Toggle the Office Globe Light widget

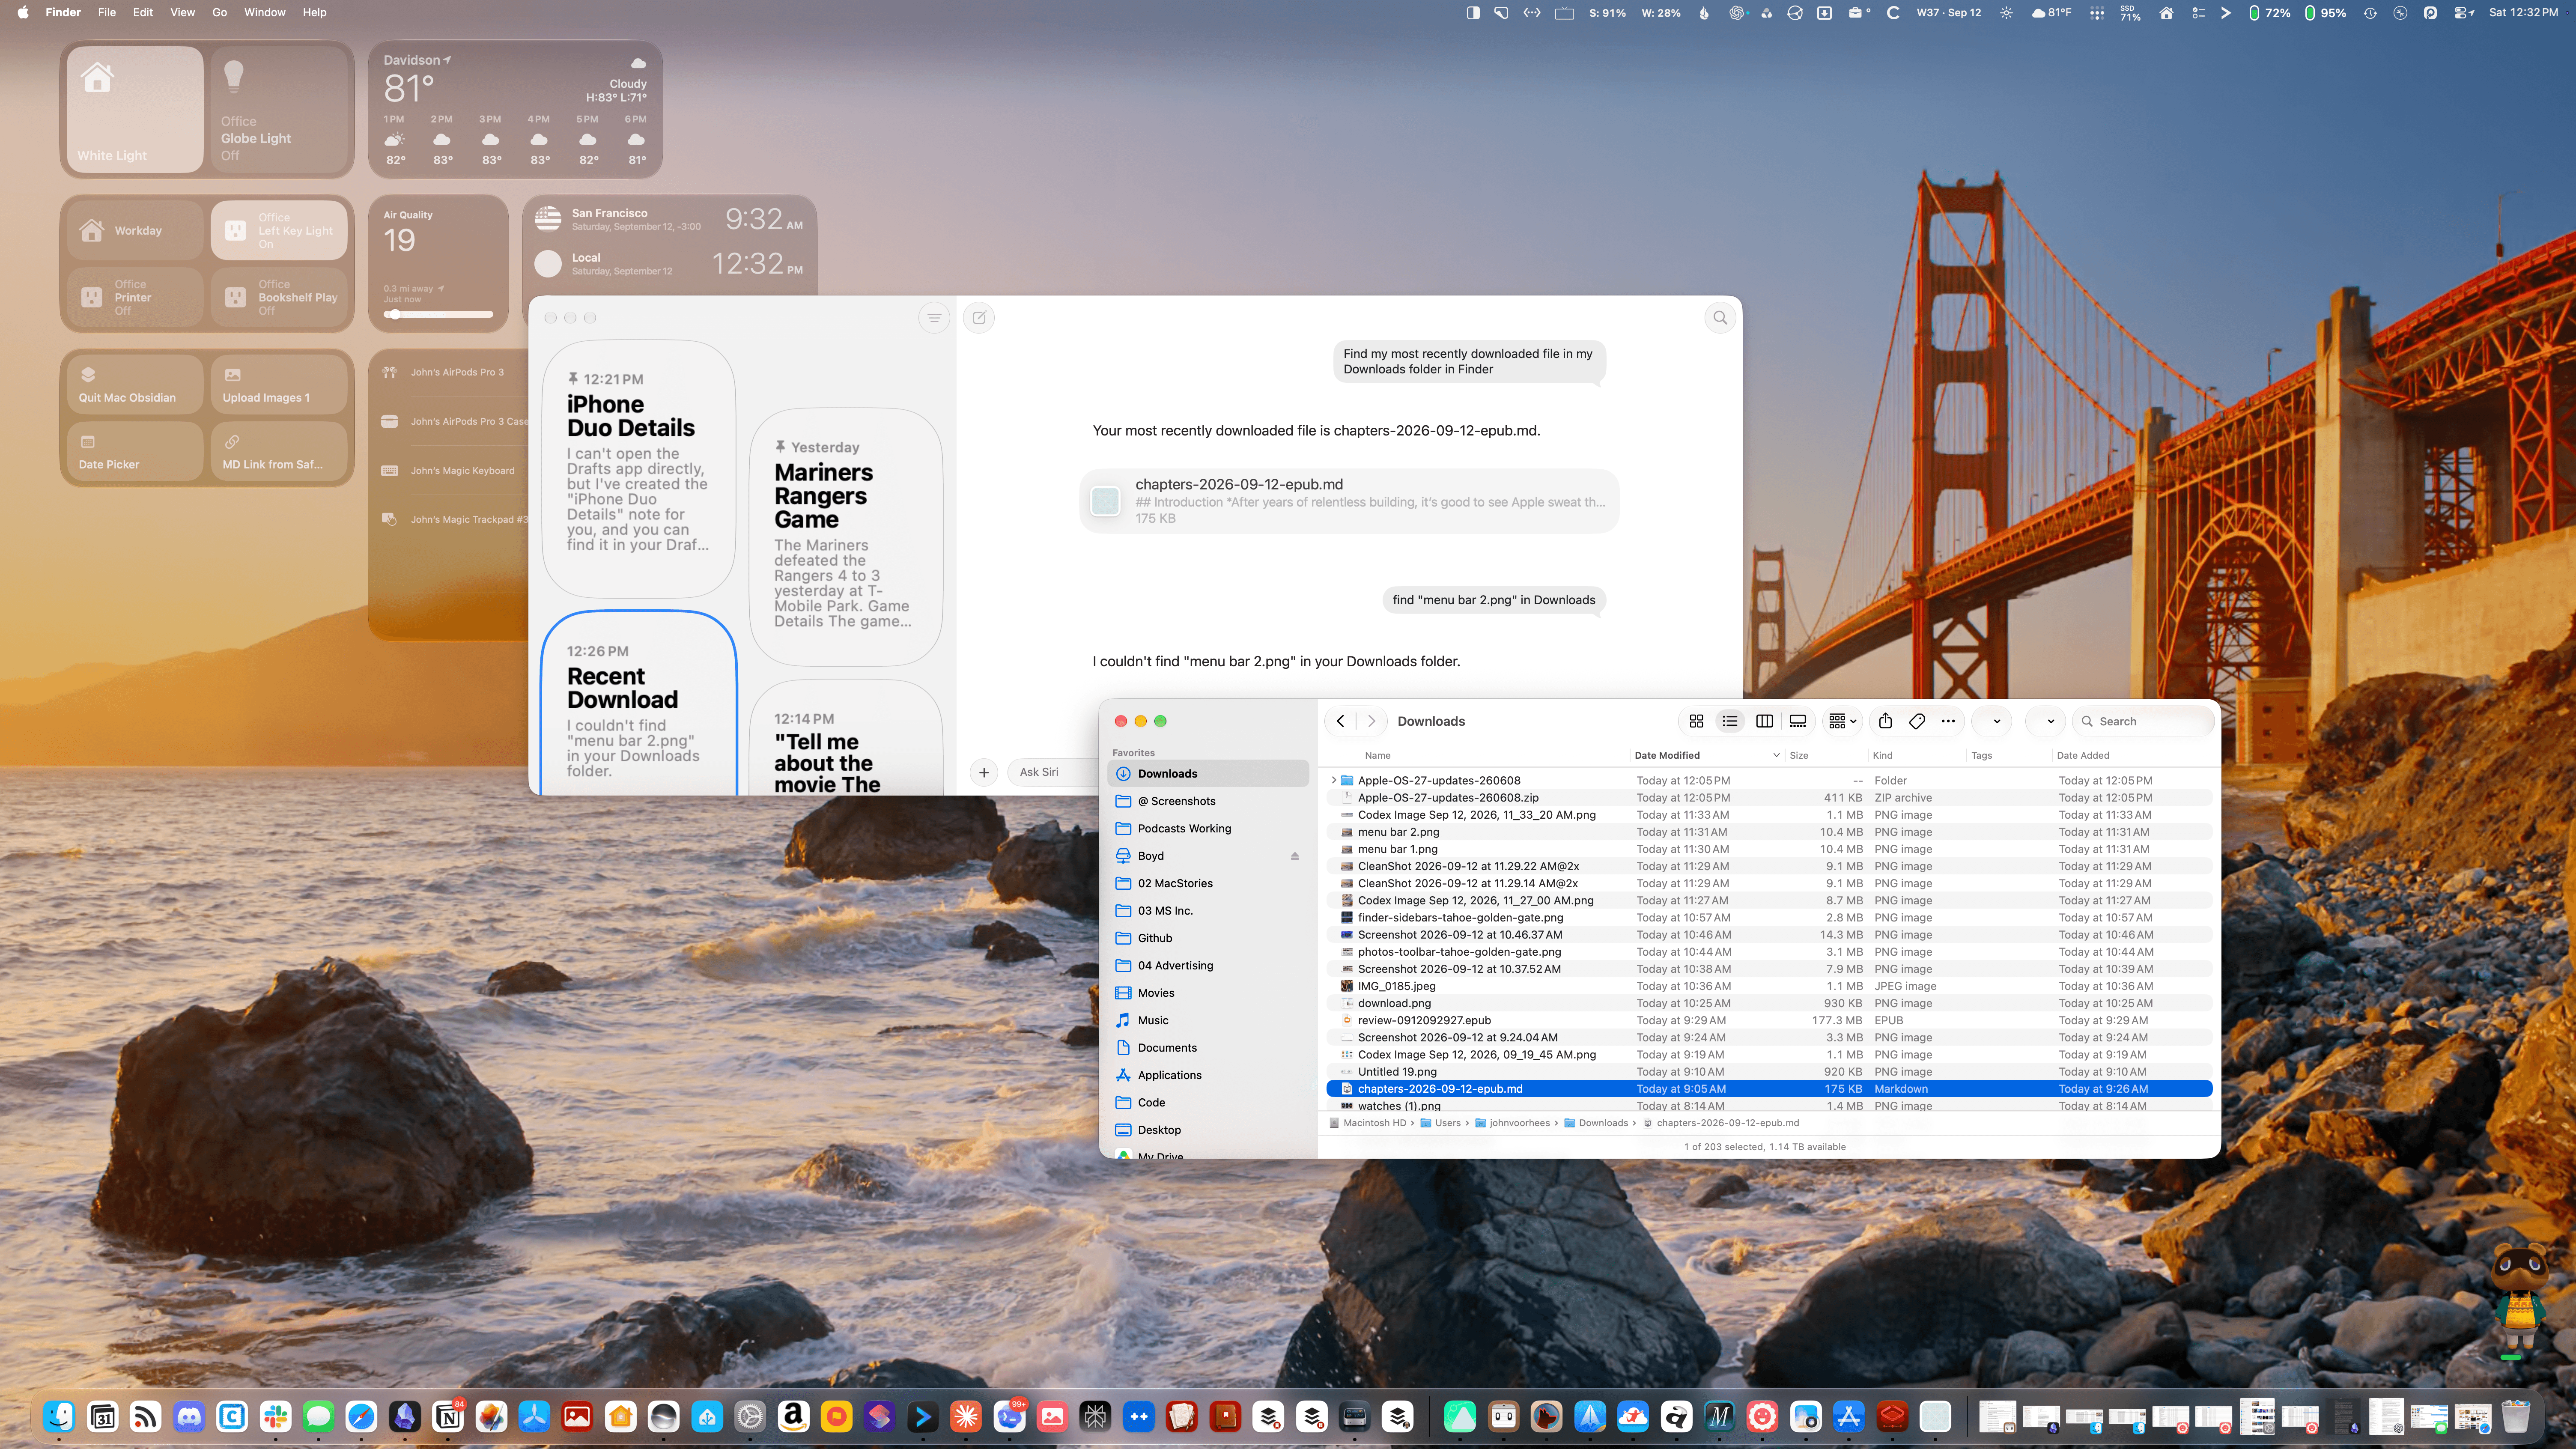(x=279, y=109)
